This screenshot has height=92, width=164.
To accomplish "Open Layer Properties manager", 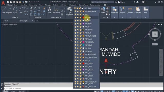I will (69, 11).
